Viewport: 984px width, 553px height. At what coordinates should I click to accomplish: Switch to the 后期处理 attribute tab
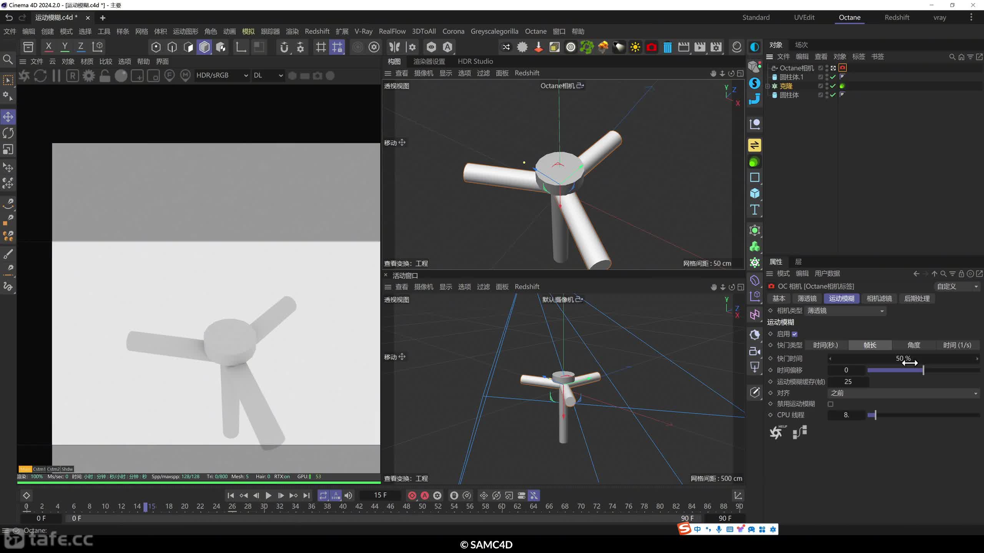[917, 298]
